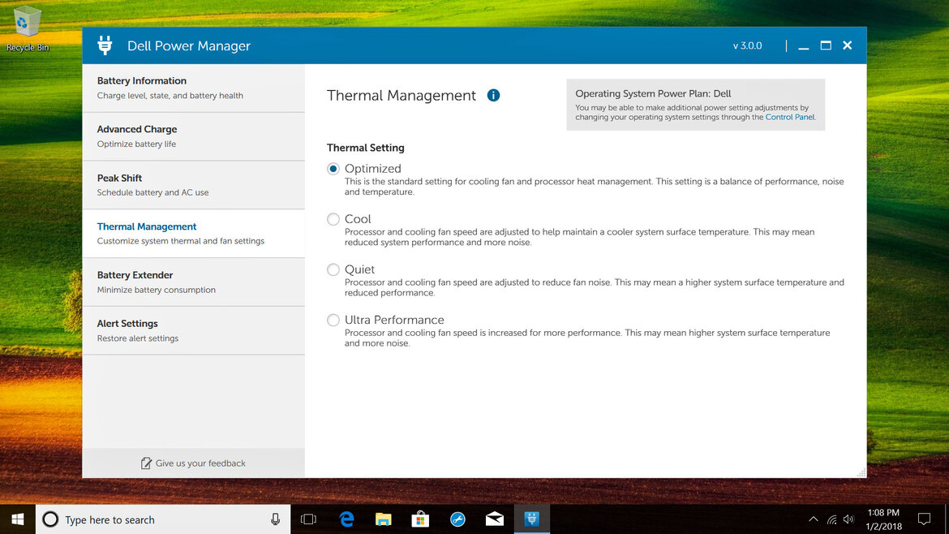Close the Dell Power Manager window

pos(848,45)
